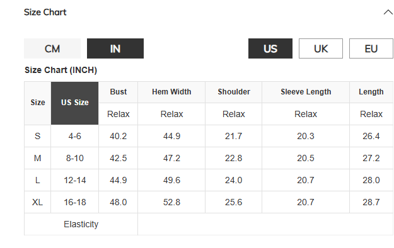Click the Length column header
Viewport: 394px width, 248px height.
click(371, 92)
